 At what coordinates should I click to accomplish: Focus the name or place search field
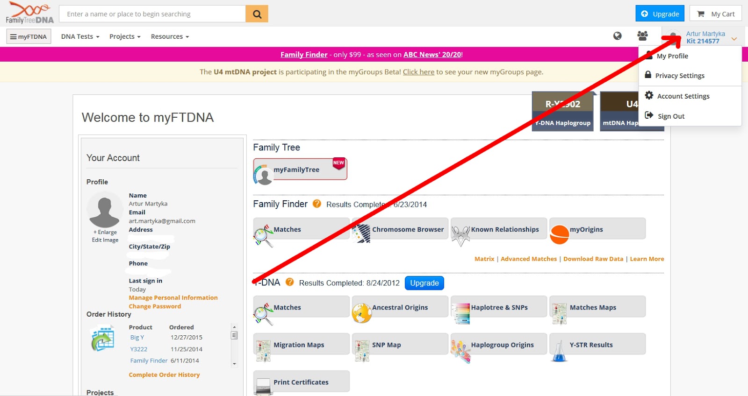(x=153, y=14)
